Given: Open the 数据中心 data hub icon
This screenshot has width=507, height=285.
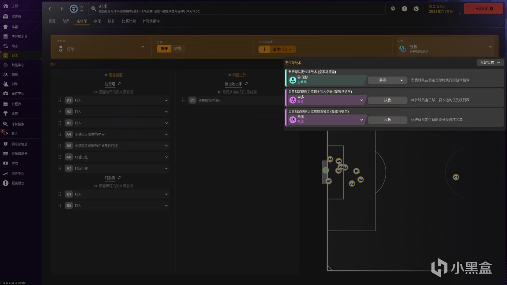Looking at the screenshot, I should pyautogui.click(x=6, y=65).
